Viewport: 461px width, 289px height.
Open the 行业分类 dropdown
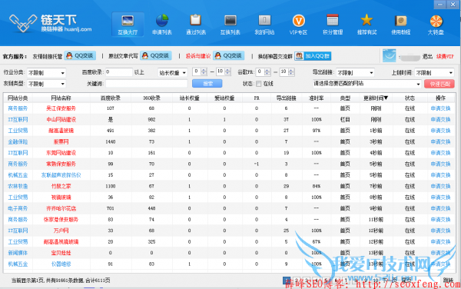[x=46, y=72]
